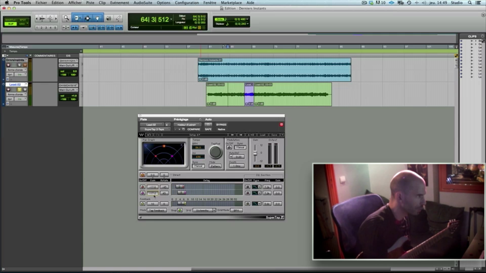This screenshot has height=273, width=486.
Task: Toggle the Direct signal on/off button
Action: (143, 175)
